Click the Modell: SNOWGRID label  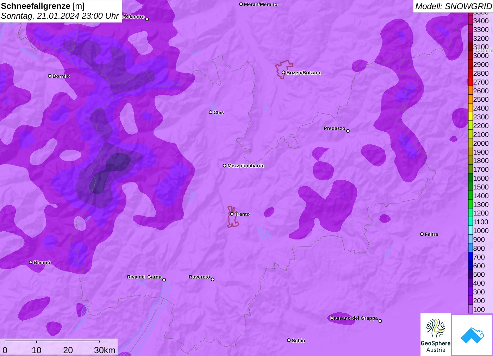453,6
